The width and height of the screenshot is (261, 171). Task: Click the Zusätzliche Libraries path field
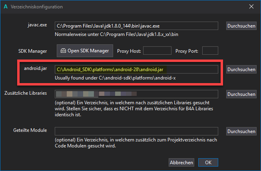(x=136, y=94)
